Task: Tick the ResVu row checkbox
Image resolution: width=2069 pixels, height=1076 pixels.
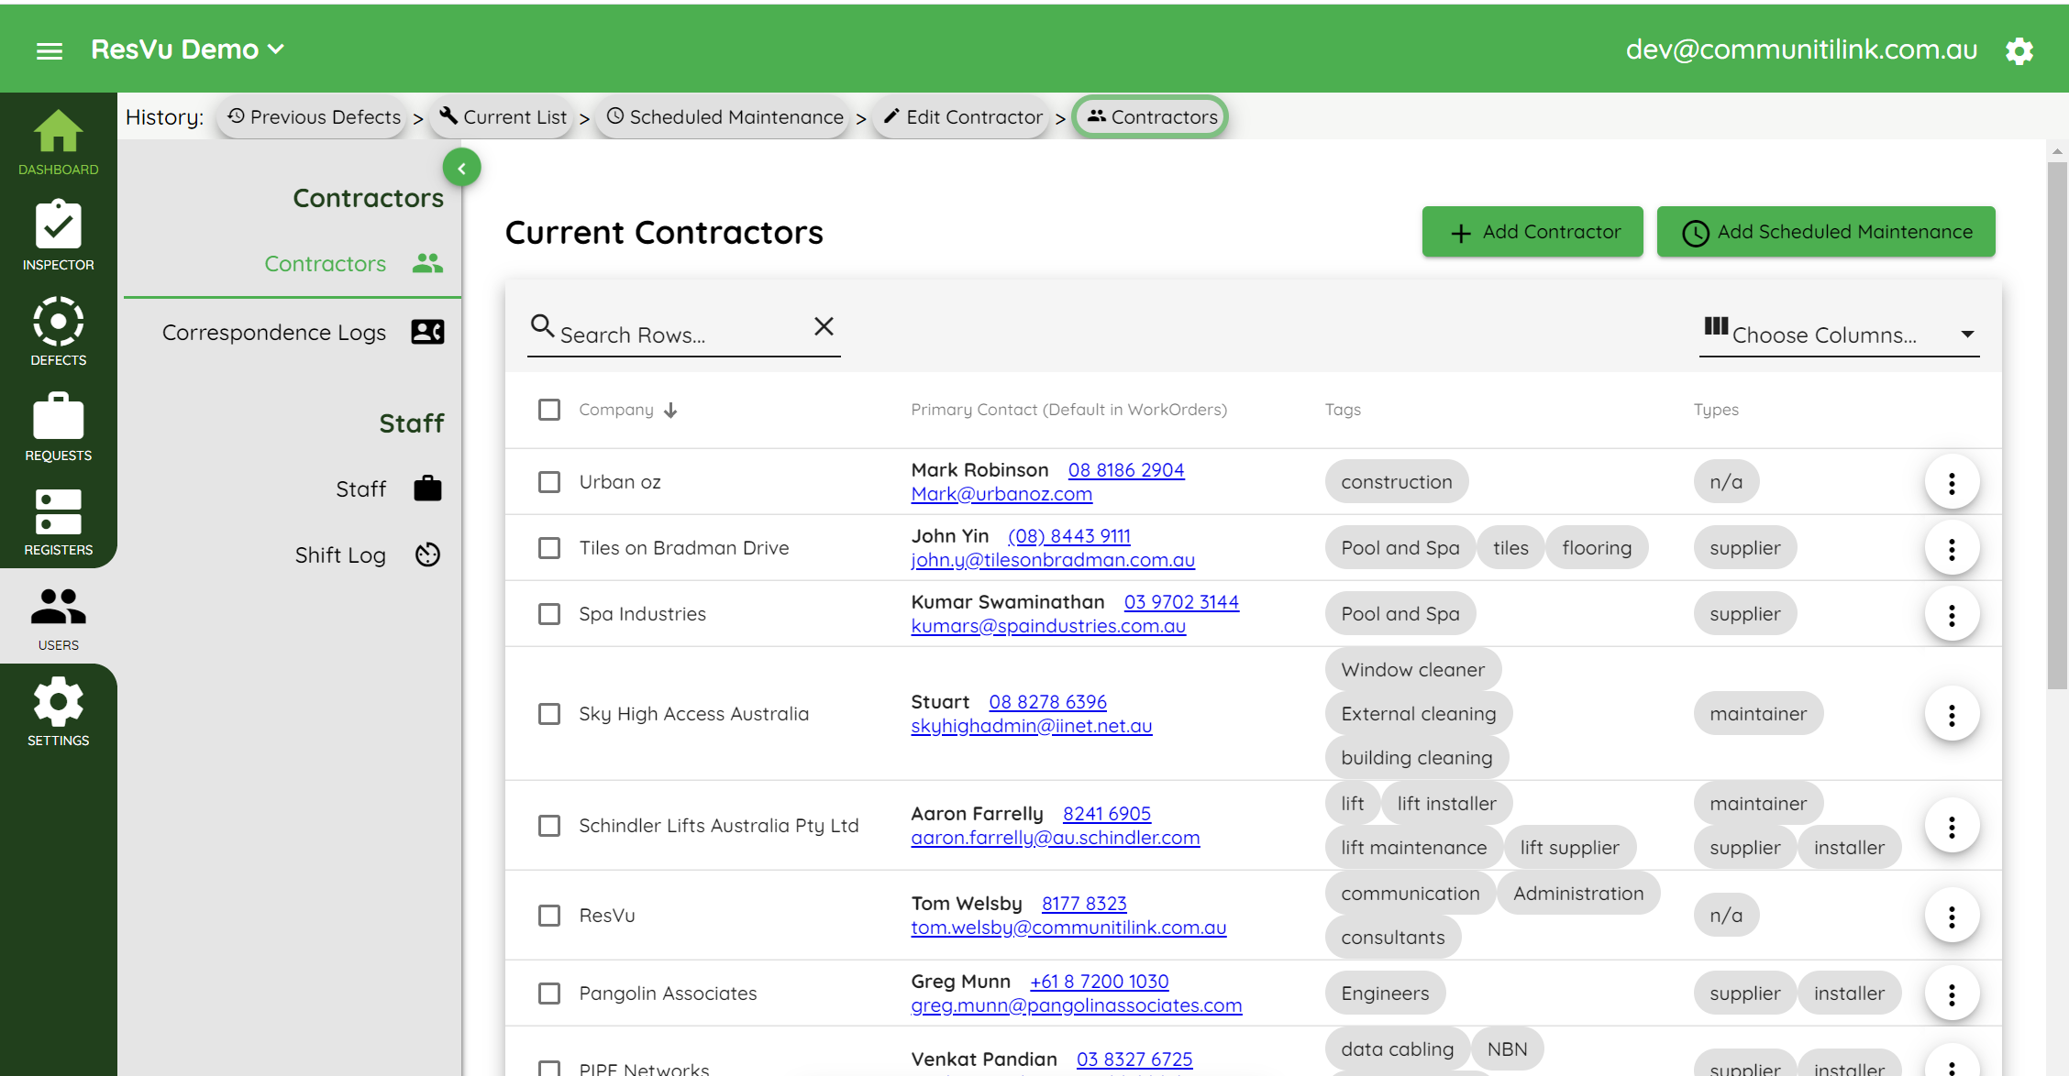Action: tap(549, 916)
